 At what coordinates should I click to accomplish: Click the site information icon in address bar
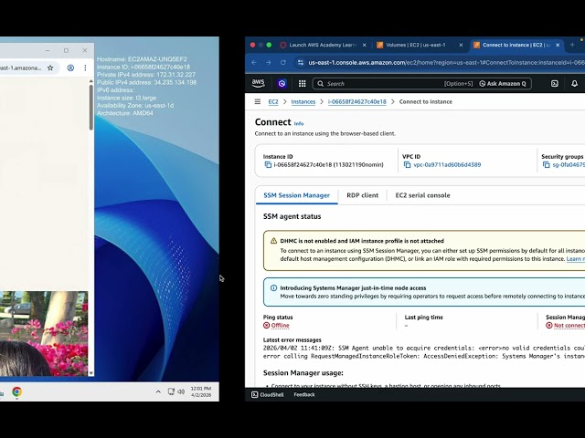tap(301, 63)
